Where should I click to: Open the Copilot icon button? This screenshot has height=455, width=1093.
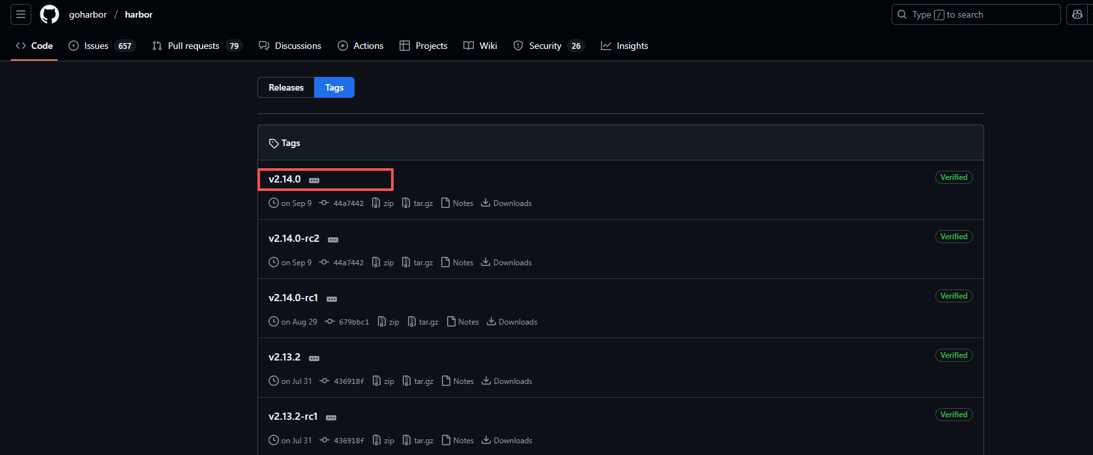click(1077, 14)
